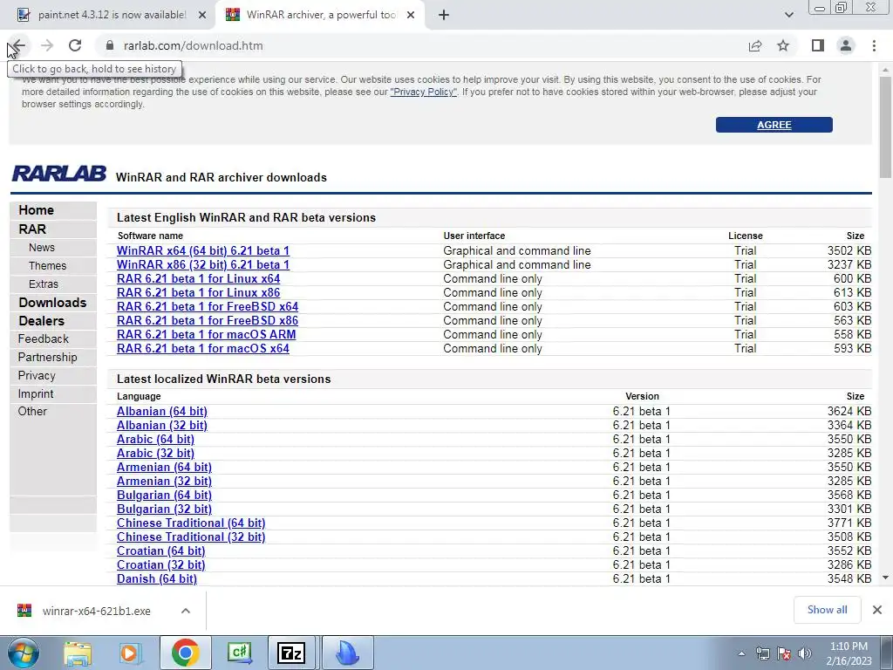Open Themes in the sidebar
893x670 pixels.
(47, 265)
